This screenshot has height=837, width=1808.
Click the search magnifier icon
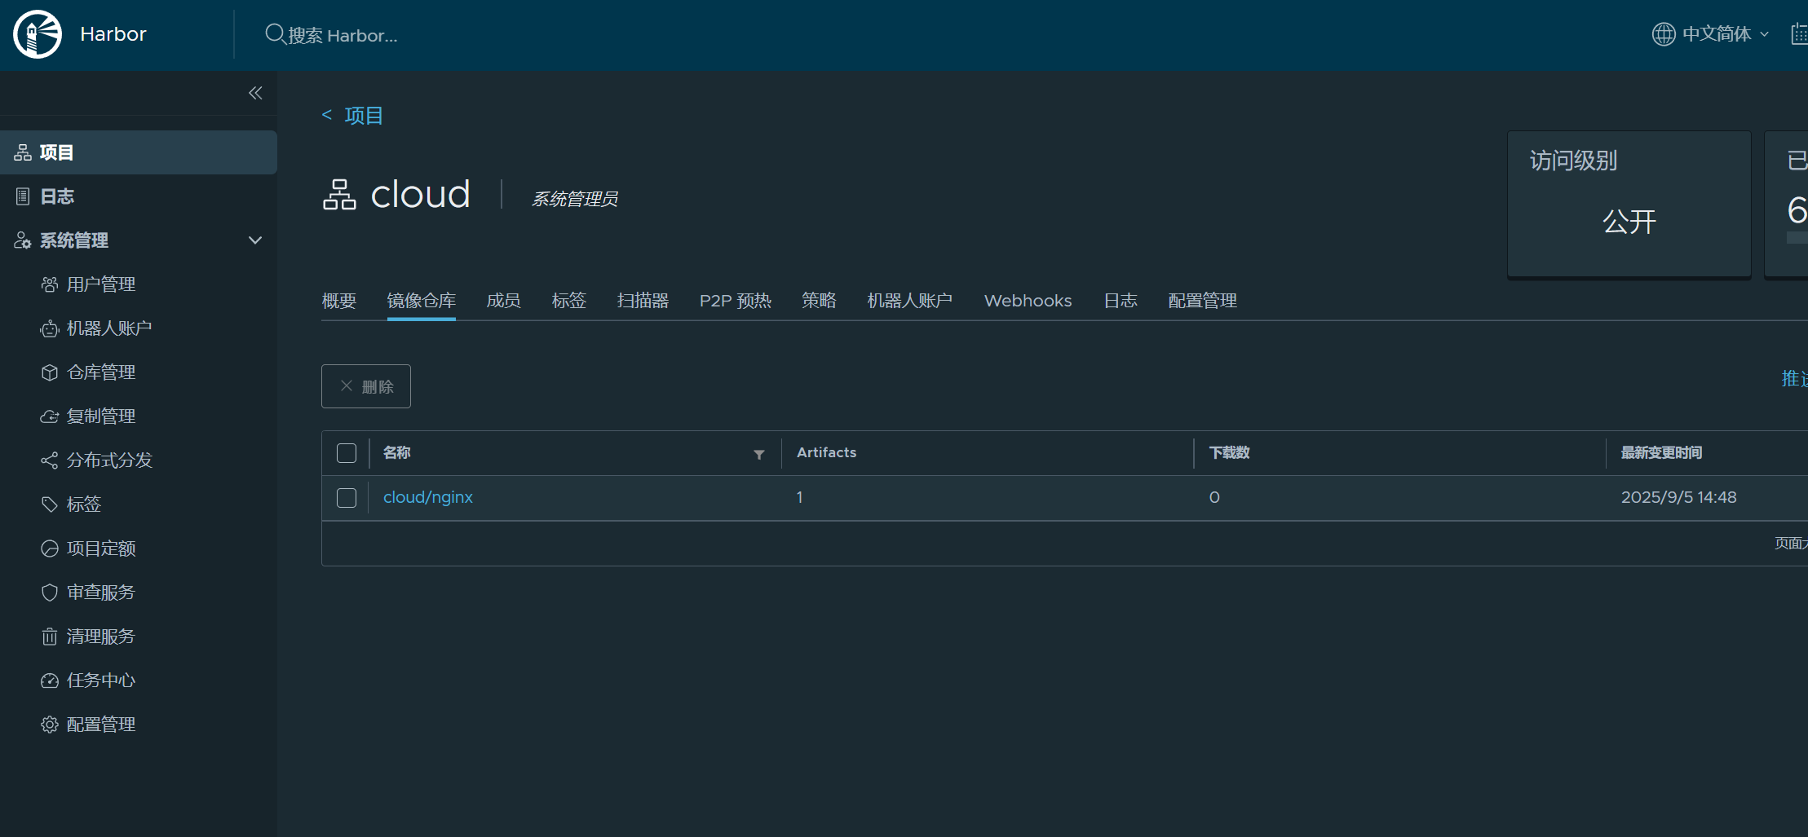[275, 34]
